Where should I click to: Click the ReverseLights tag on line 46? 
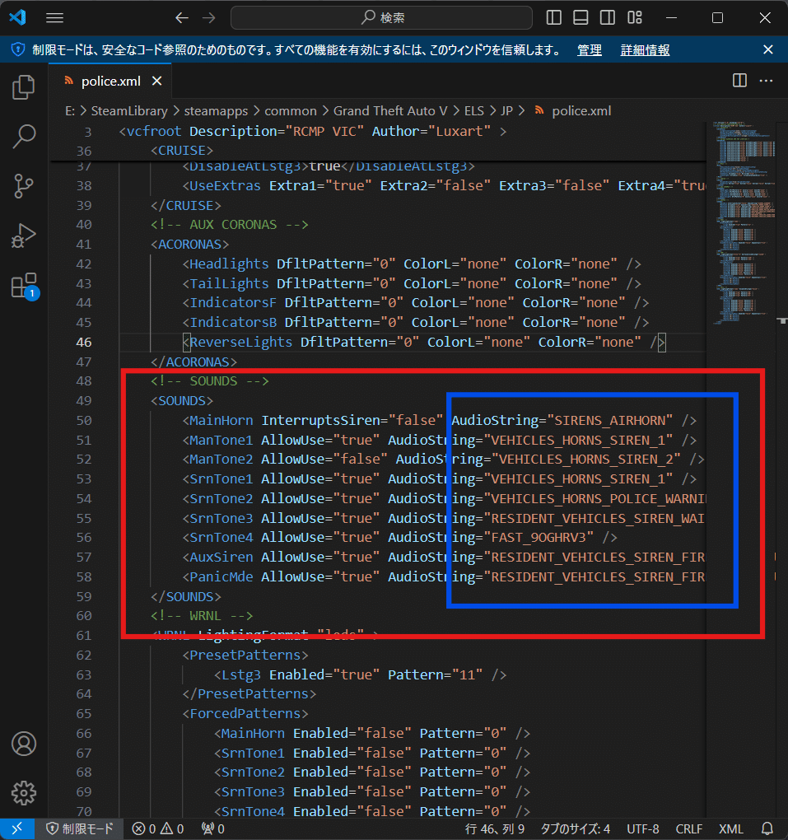(x=241, y=343)
